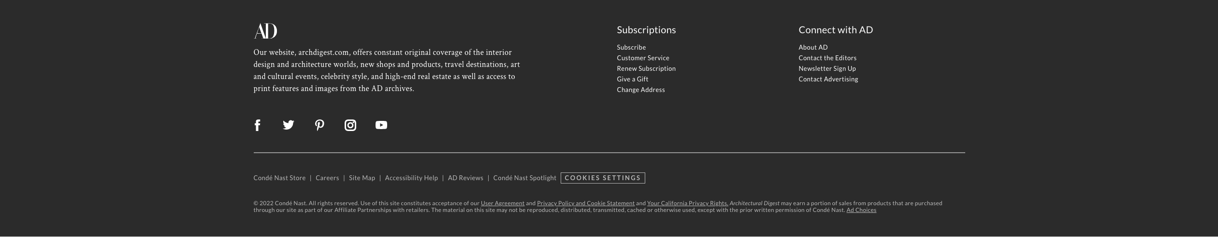The height and width of the screenshot is (237, 1218).
Task: Open Change Address link
Action: [640, 90]
